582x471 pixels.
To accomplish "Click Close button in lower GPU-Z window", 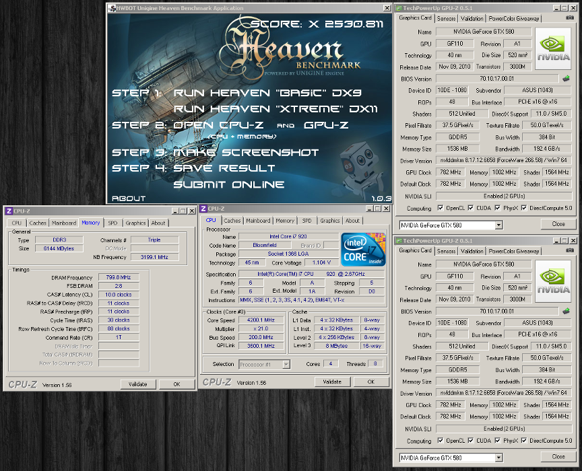I will 558,457.
